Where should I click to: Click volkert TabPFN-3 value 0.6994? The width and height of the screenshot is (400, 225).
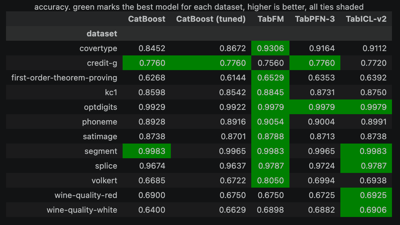coord(321,181)
